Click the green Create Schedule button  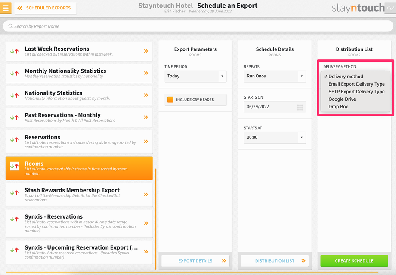[354, 261]
